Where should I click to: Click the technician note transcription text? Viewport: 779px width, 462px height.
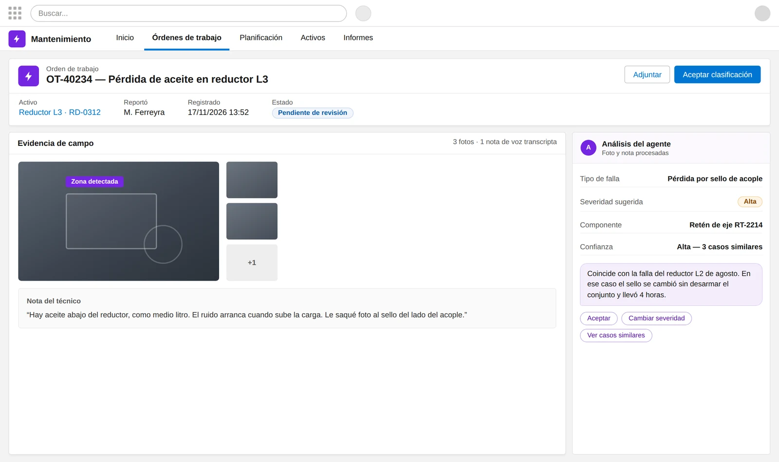(247, 315)
